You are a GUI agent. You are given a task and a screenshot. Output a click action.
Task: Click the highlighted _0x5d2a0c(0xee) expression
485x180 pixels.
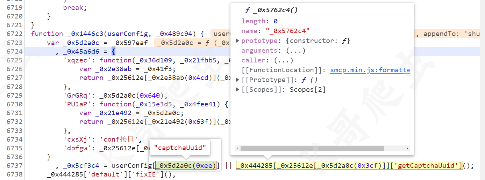click(186, 165)
